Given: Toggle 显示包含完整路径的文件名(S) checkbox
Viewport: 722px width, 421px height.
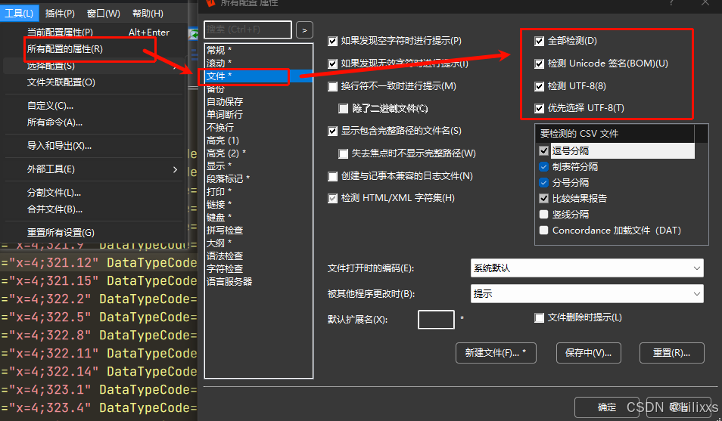Looking at the screenshot, I should click(332, 131).
